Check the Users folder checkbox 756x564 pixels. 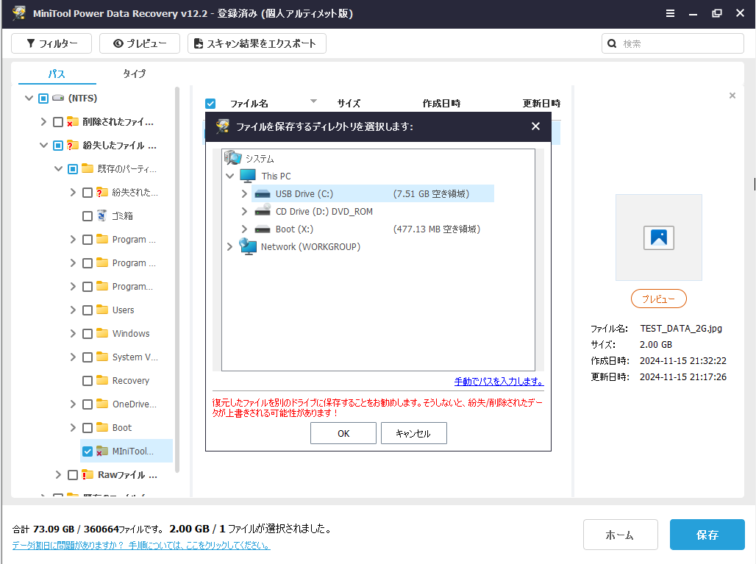(88, 310)
